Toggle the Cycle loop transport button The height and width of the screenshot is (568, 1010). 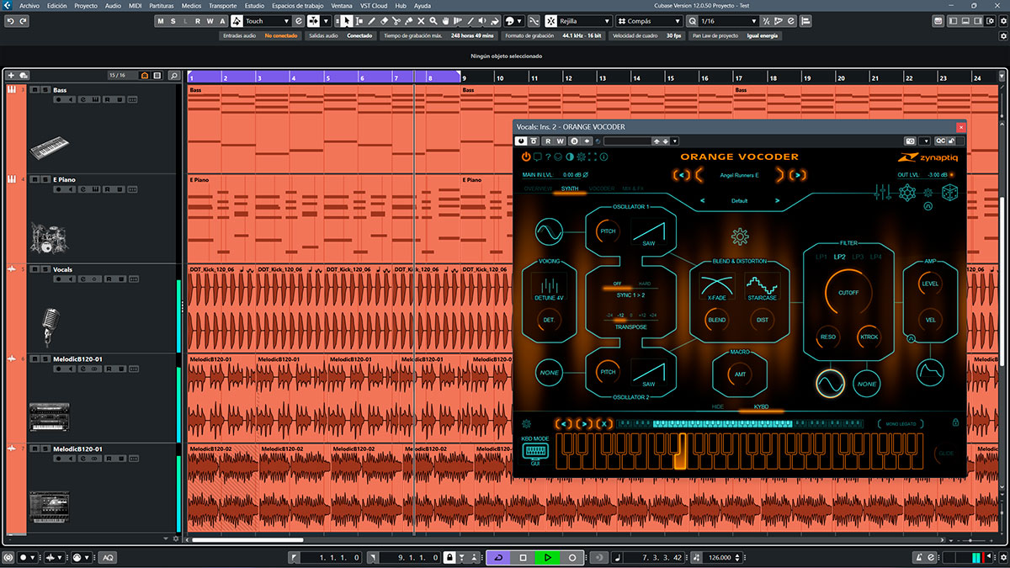coord(498,557)
